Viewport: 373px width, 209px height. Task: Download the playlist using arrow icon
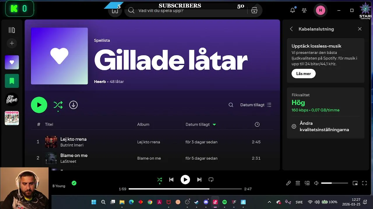[73, 105]
